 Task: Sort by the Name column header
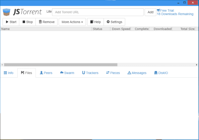point(46,29)
